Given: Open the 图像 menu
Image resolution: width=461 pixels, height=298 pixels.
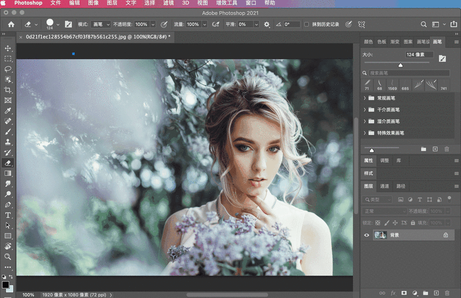Looking at the screenshot, I should 93,3.
